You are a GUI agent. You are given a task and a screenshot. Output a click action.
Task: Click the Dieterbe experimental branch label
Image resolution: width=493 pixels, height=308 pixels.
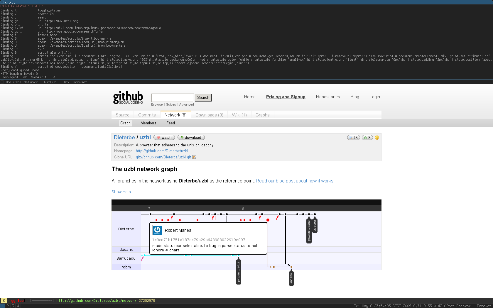pos(309,230)
